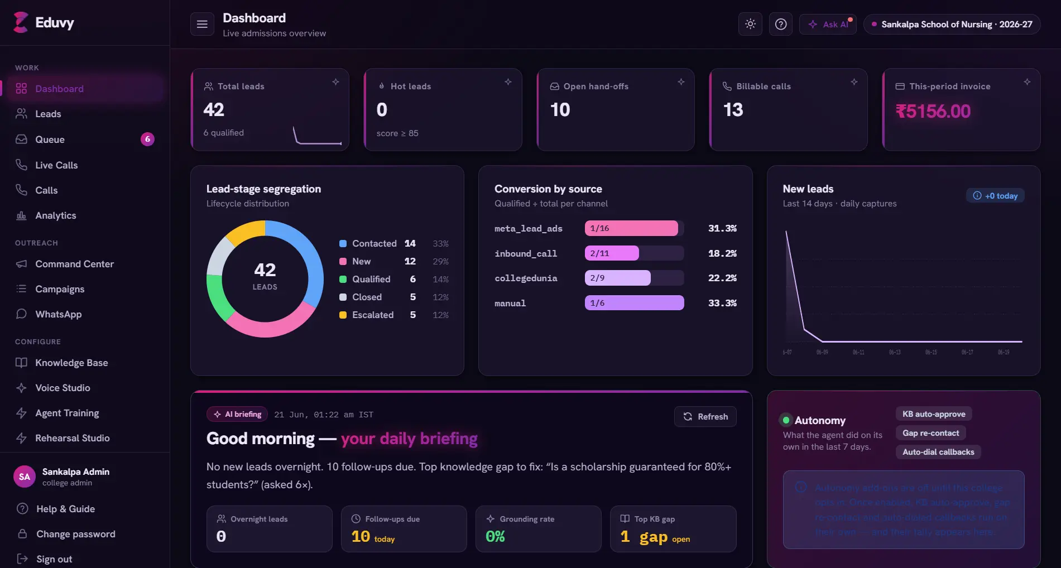Click sparkle icon on Open hand-offs card
Image resolution: width=1061 pixels, height=568 pixels.
(x=681, y=82)
